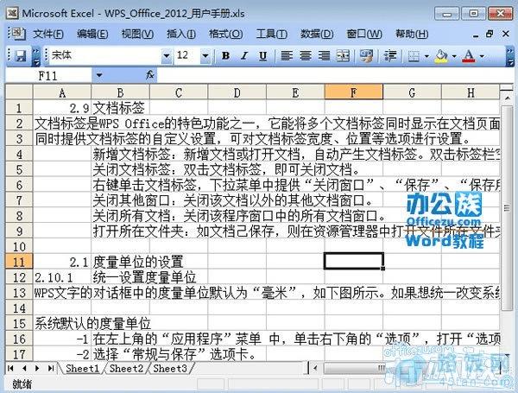Click vertical scrollbar thumb
518x393 pixels.
507,207
